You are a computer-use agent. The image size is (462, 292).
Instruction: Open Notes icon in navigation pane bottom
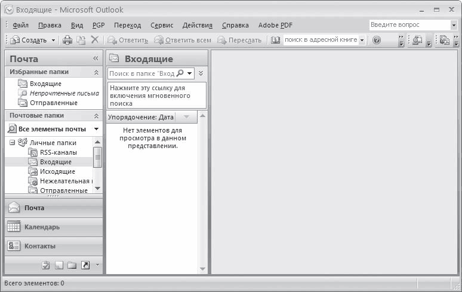(x=59, y=265)
